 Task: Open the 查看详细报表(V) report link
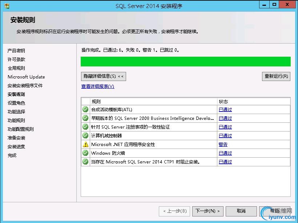(98, 86)
